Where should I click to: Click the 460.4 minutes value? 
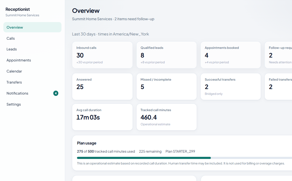coord(149,117)
